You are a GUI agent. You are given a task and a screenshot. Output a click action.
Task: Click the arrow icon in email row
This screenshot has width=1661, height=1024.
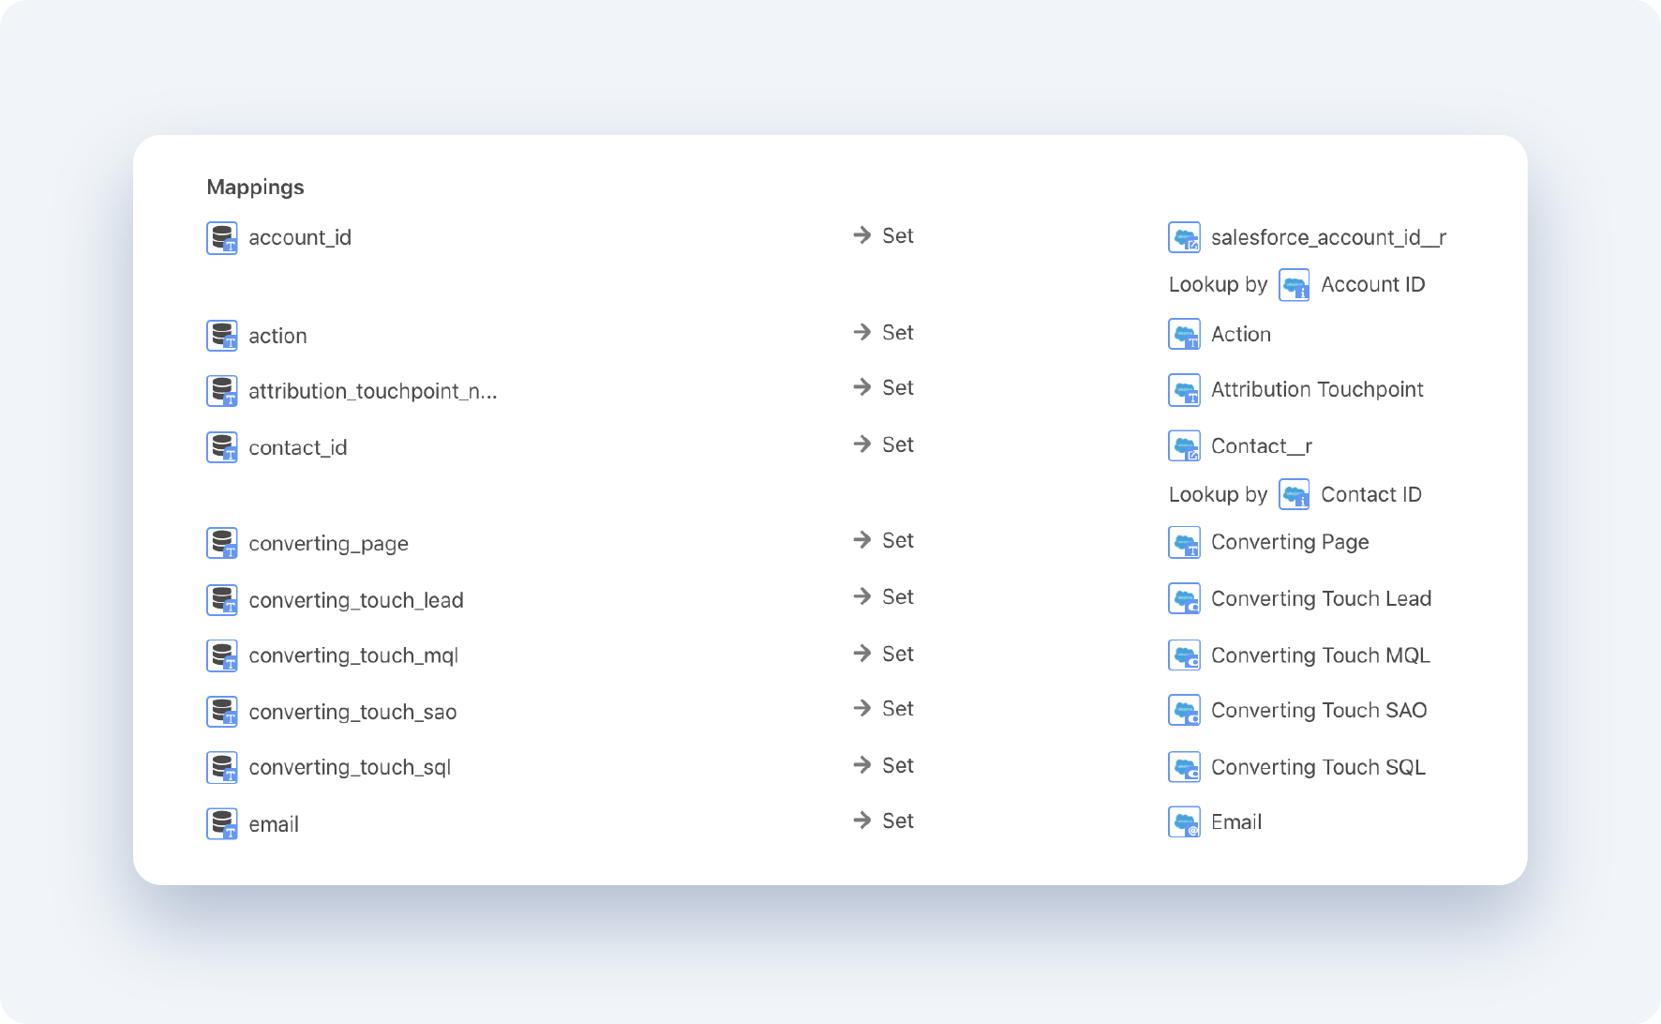click(x=862, y=821)
